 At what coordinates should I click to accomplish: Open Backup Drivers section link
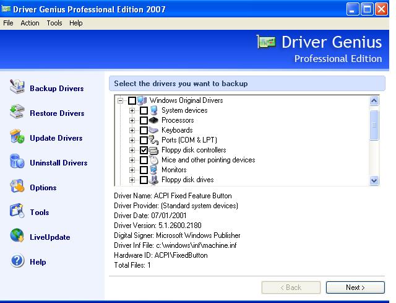click(x=57, y=89)
